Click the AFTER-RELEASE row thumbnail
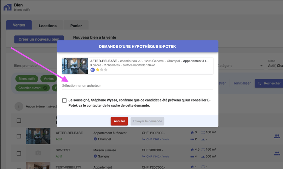Image resolution: width=283 pixels, height=169 pixels. click(x=38, y=136)
